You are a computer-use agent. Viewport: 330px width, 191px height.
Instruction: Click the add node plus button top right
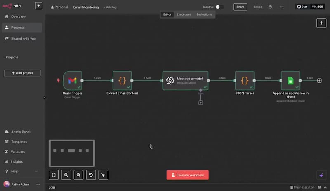tap(321, 23)
